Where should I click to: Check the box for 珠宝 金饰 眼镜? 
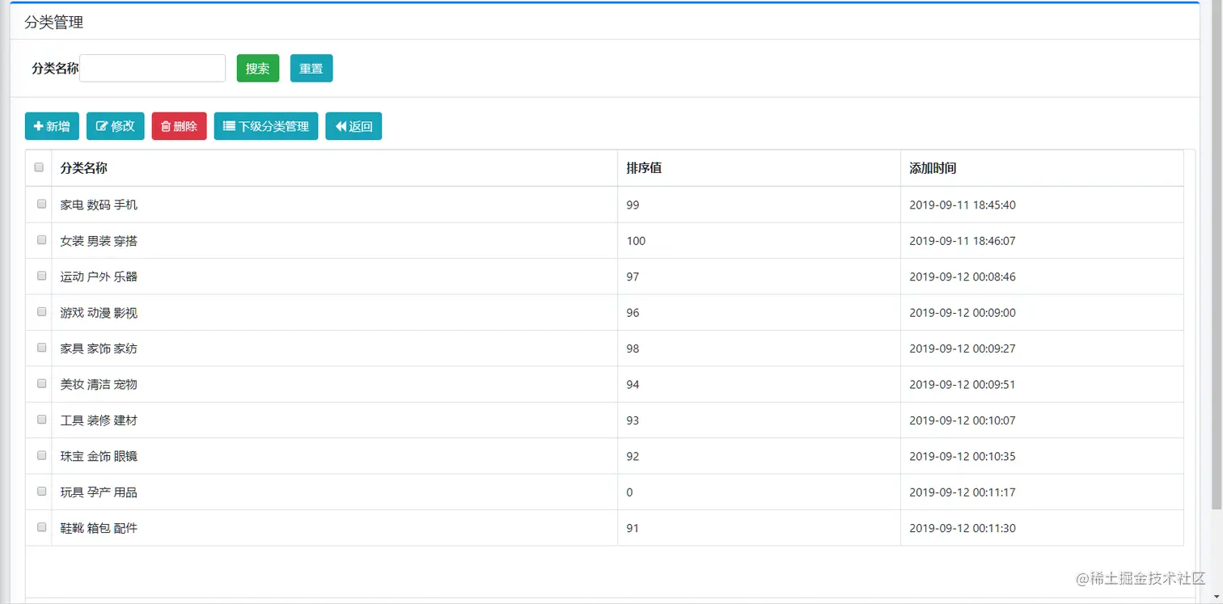coord(42,455)
